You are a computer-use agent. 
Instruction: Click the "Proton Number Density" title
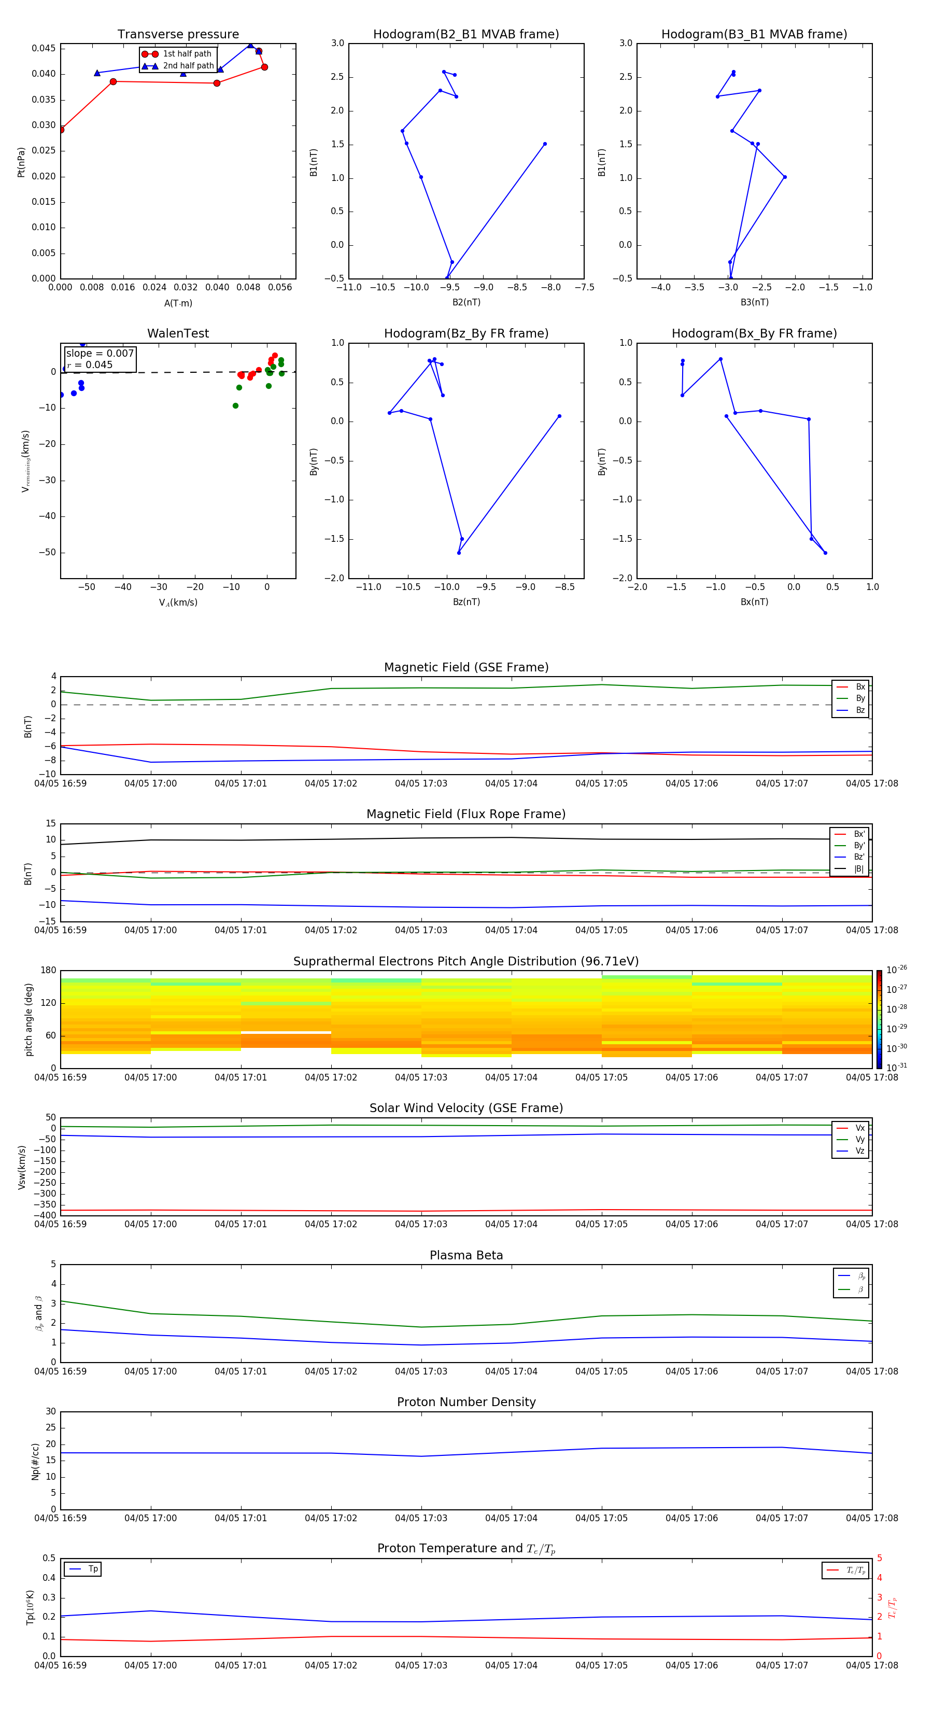(x=465, y=1402)
